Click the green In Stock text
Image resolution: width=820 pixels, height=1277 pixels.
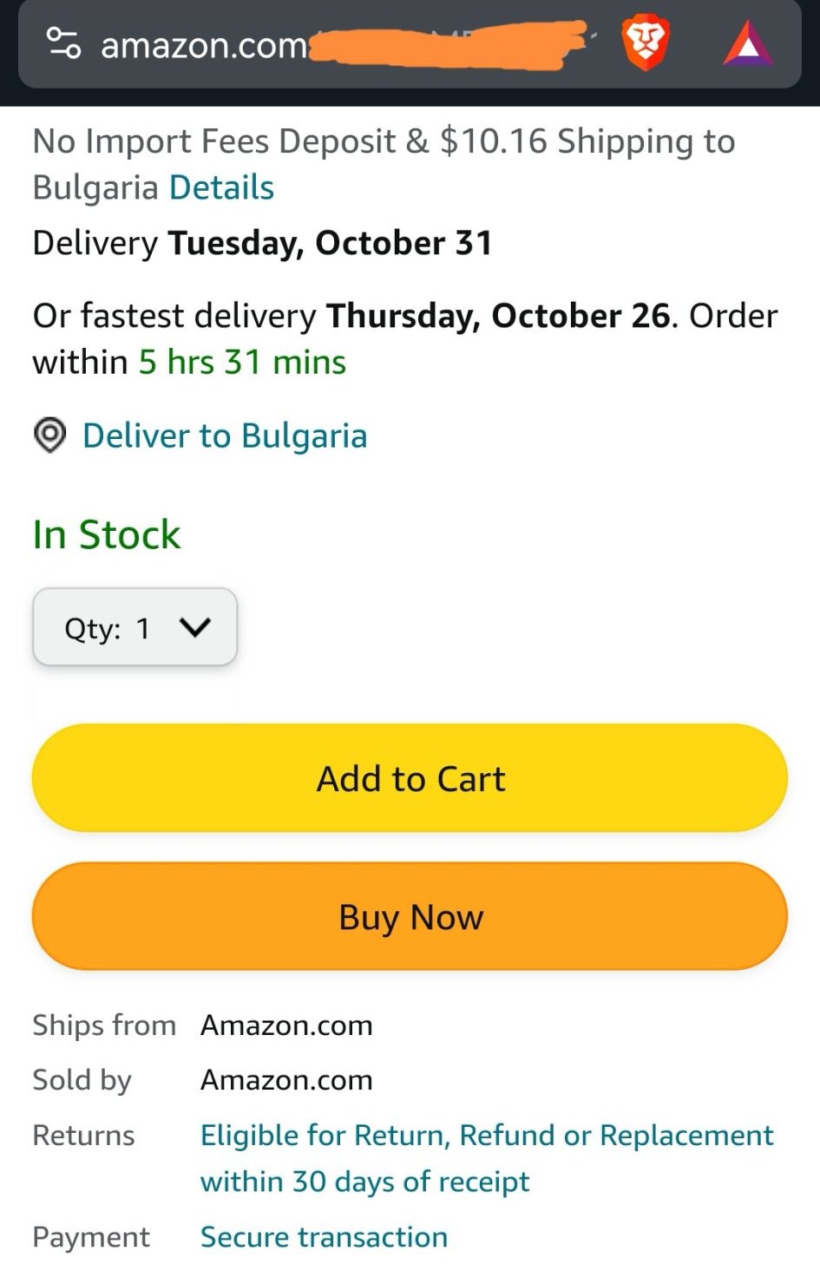tap(107, 534)
